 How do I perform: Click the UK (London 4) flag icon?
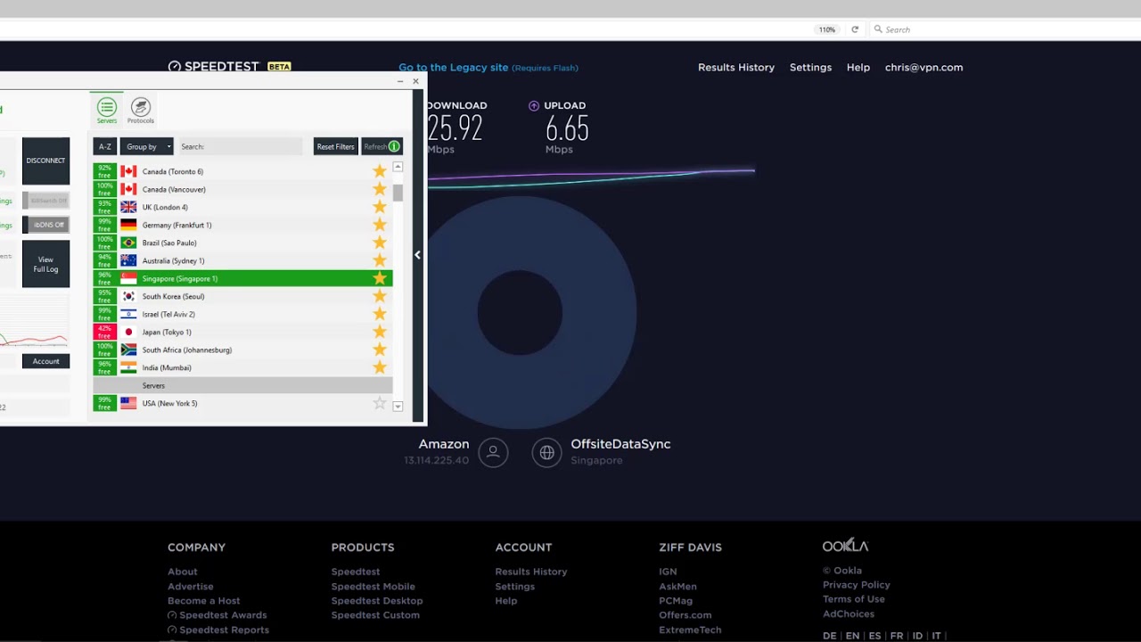(x=128, y=207)
